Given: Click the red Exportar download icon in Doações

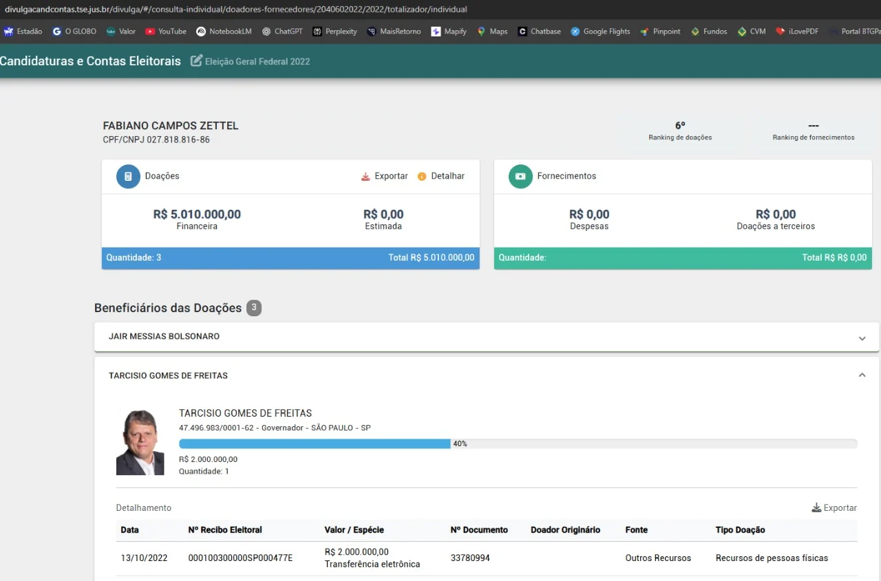Looking at the screenshot, I should tap(365, 177).
